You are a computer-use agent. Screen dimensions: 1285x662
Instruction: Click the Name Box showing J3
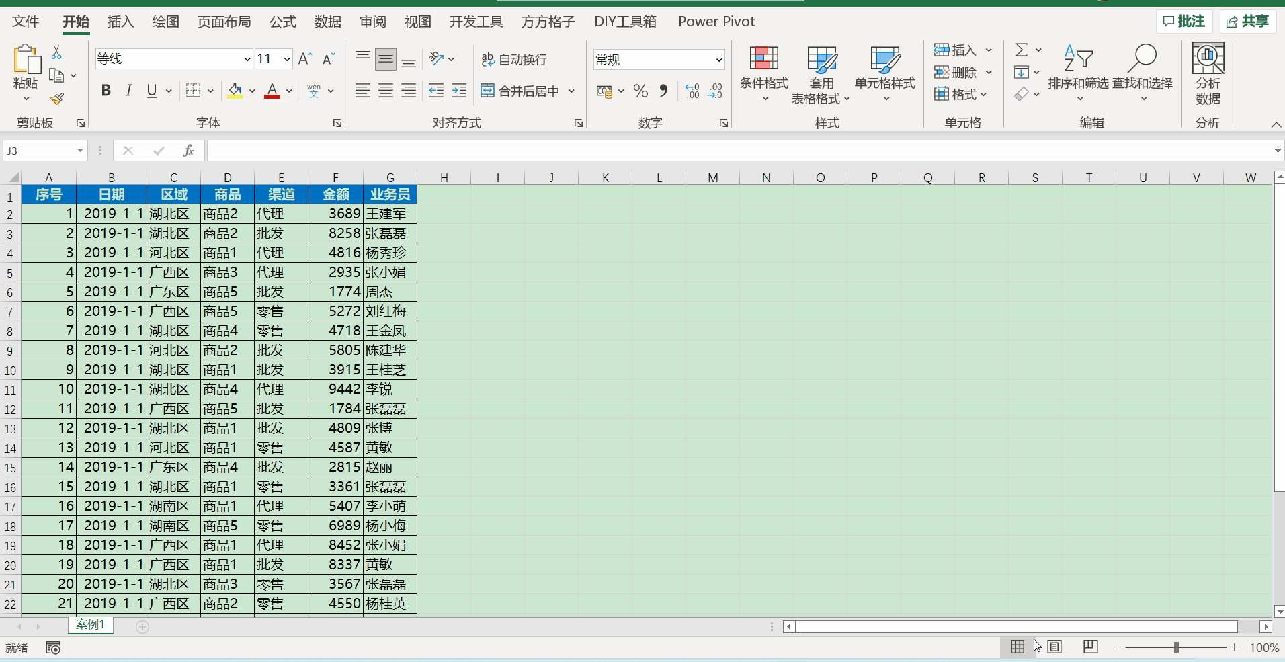[39, 151]
